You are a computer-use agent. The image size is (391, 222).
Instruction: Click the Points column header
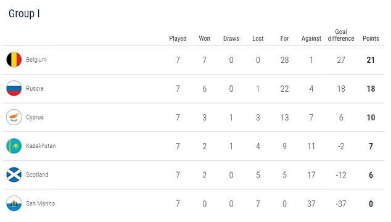tap(371, 38)
